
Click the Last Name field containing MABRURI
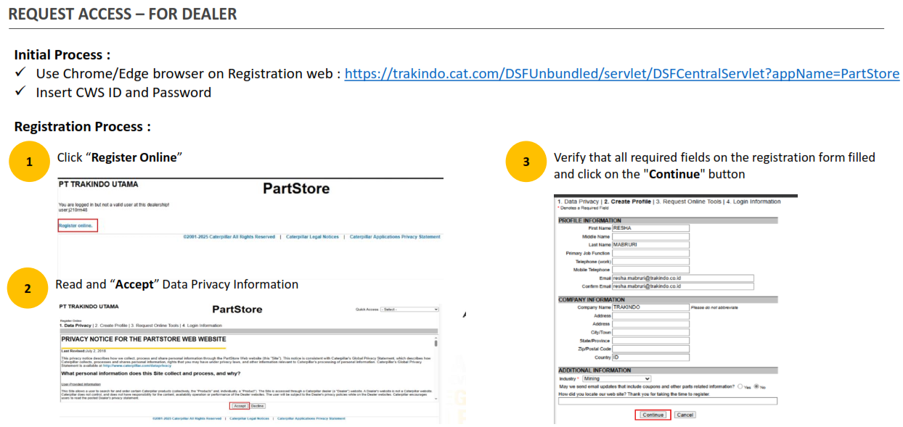click(650, 245)
